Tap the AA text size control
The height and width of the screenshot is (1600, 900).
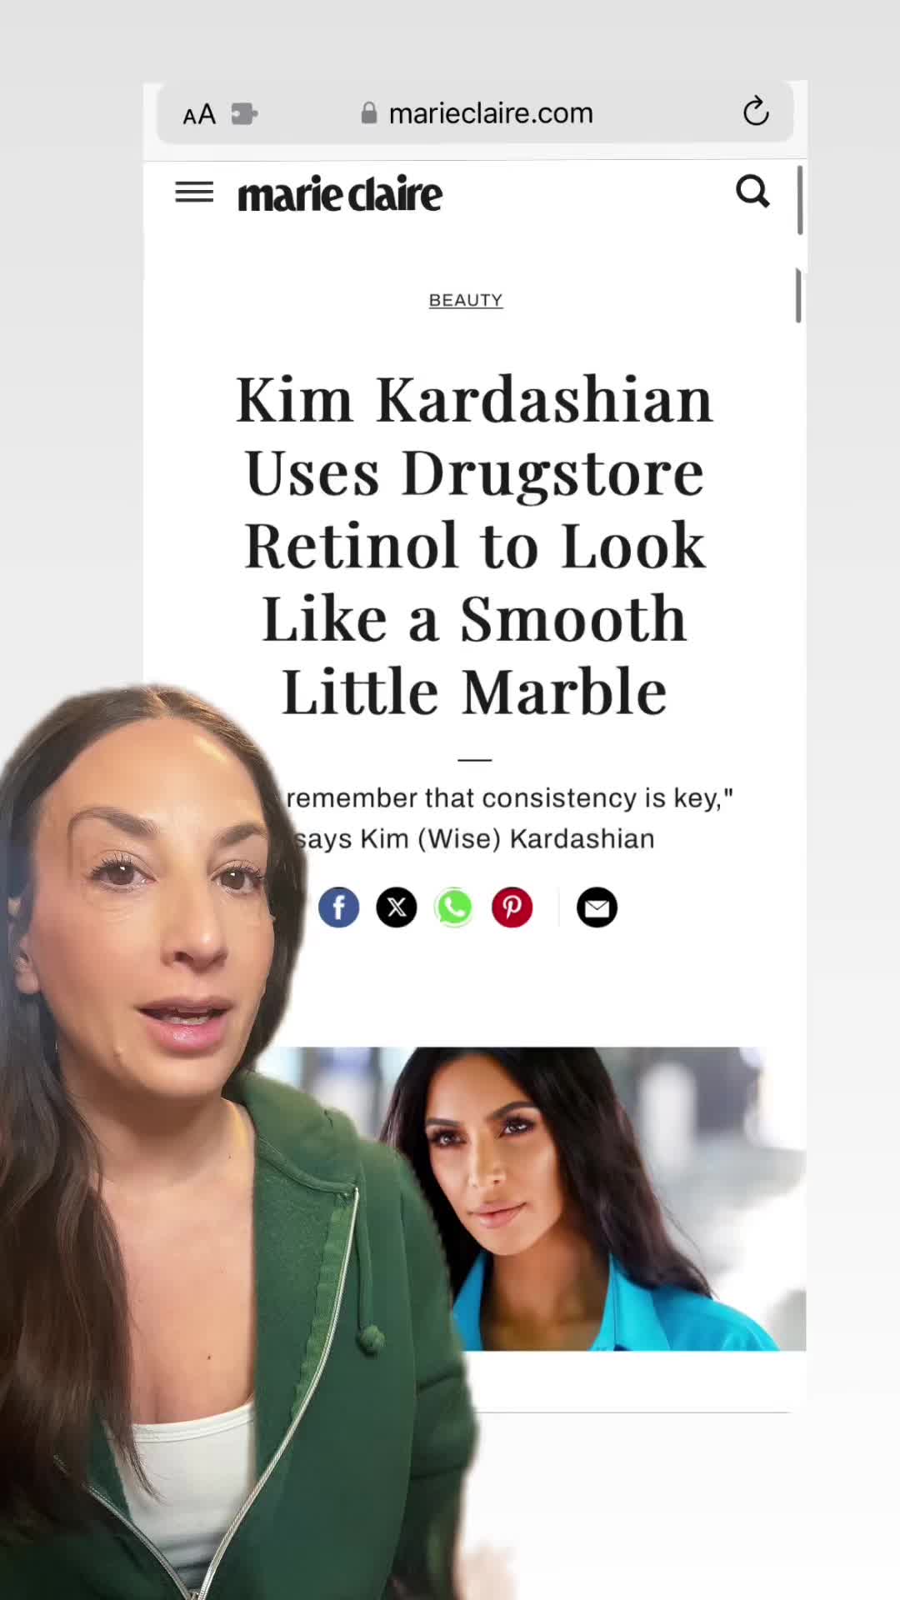pyautogui.click(x=199, y=114)
